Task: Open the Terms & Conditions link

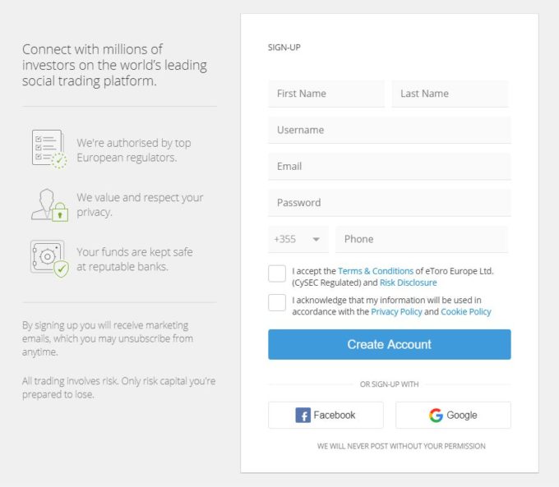Action: (376, 271)
